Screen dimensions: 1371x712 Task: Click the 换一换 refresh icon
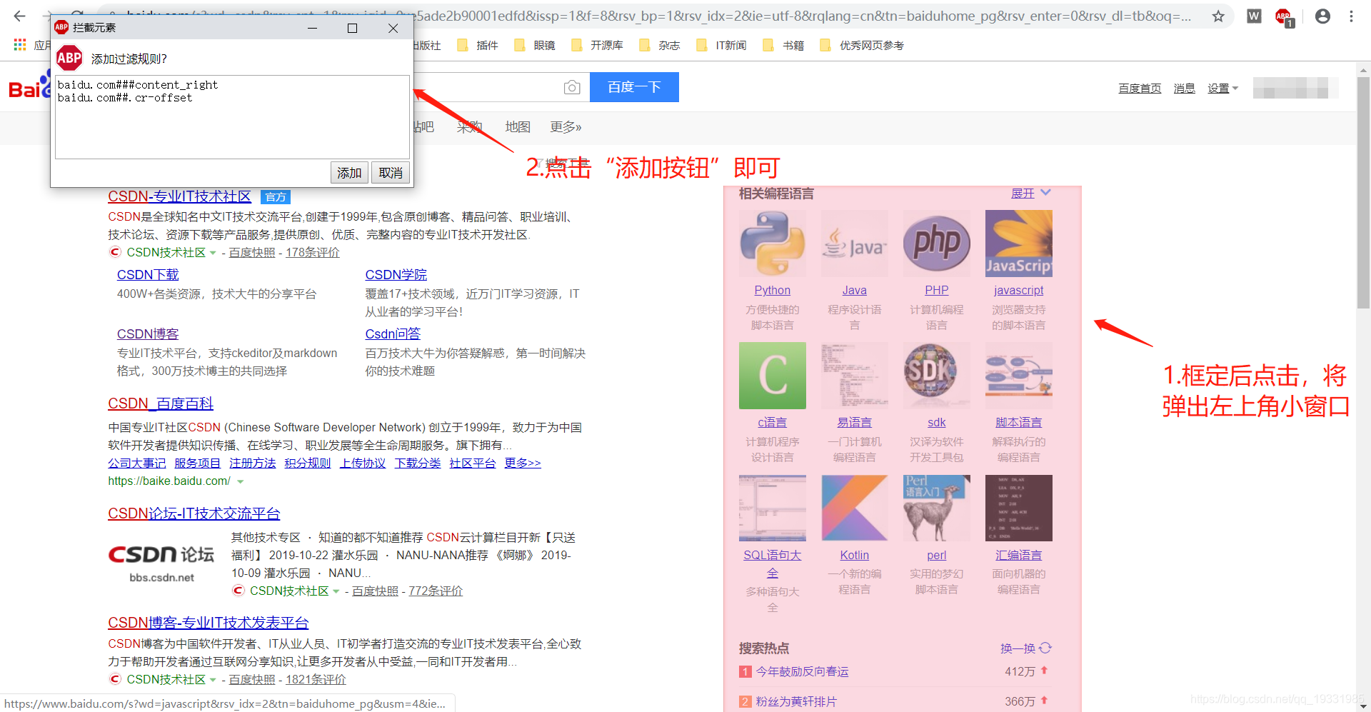(x=1045, y=648)
